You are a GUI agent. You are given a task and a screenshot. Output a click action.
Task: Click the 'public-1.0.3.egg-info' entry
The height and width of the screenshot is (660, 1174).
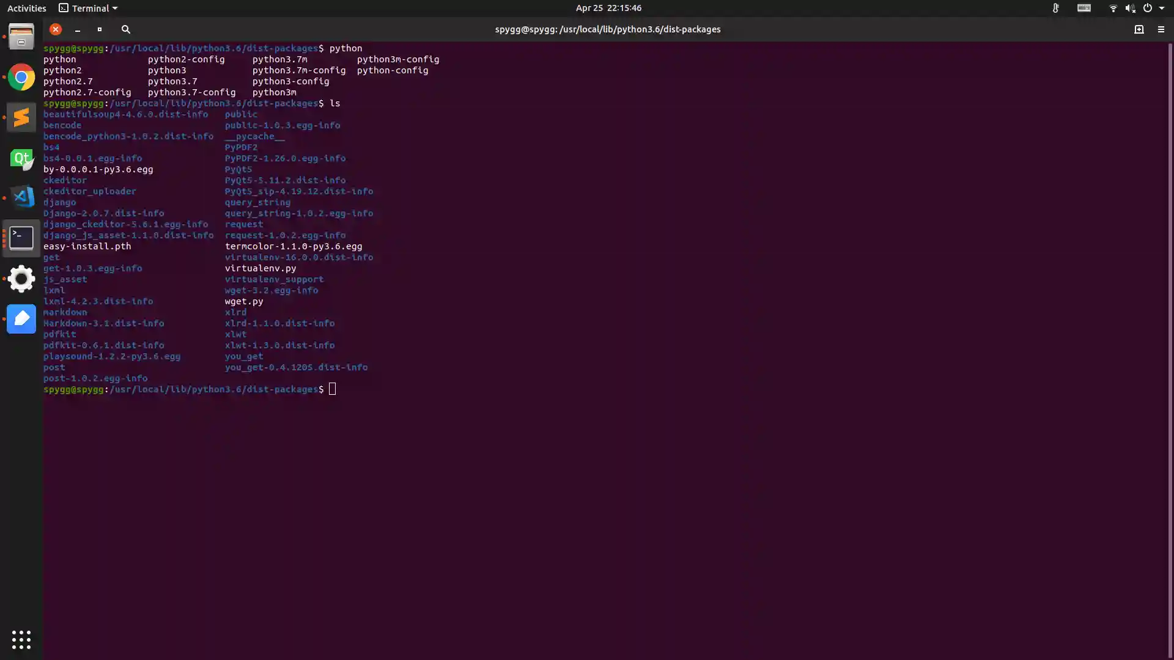tap(282, 125)
